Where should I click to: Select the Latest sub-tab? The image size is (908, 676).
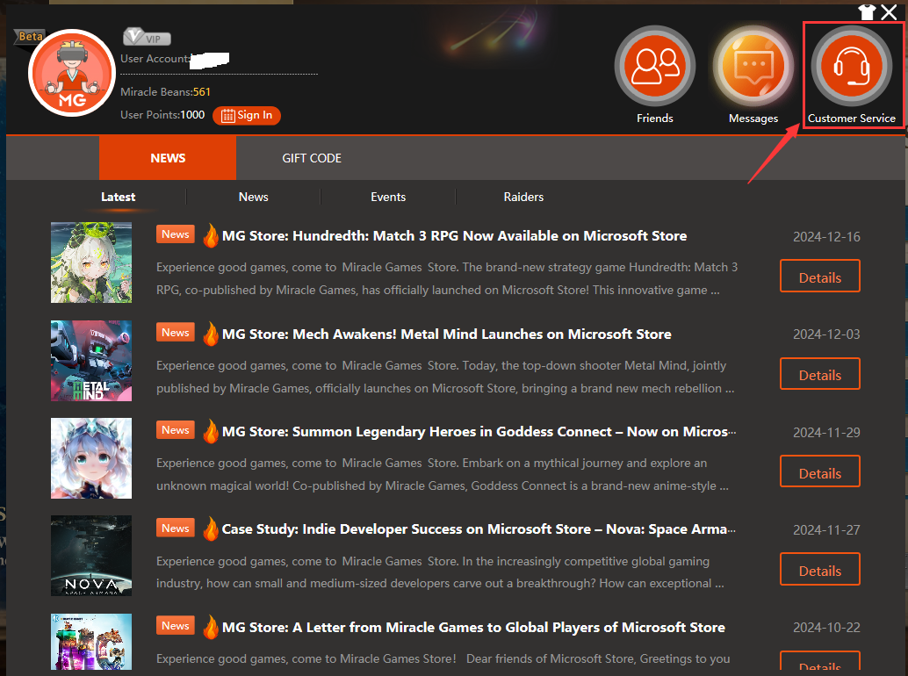[118, 197]
